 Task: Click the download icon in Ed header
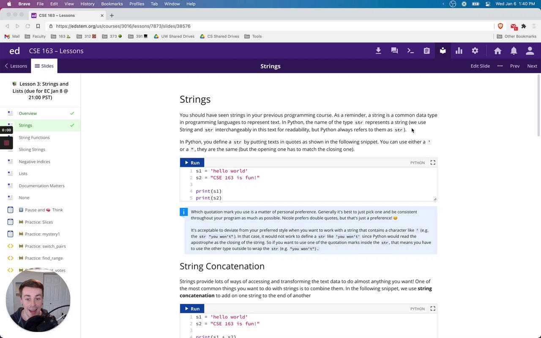tap(378, 51)
